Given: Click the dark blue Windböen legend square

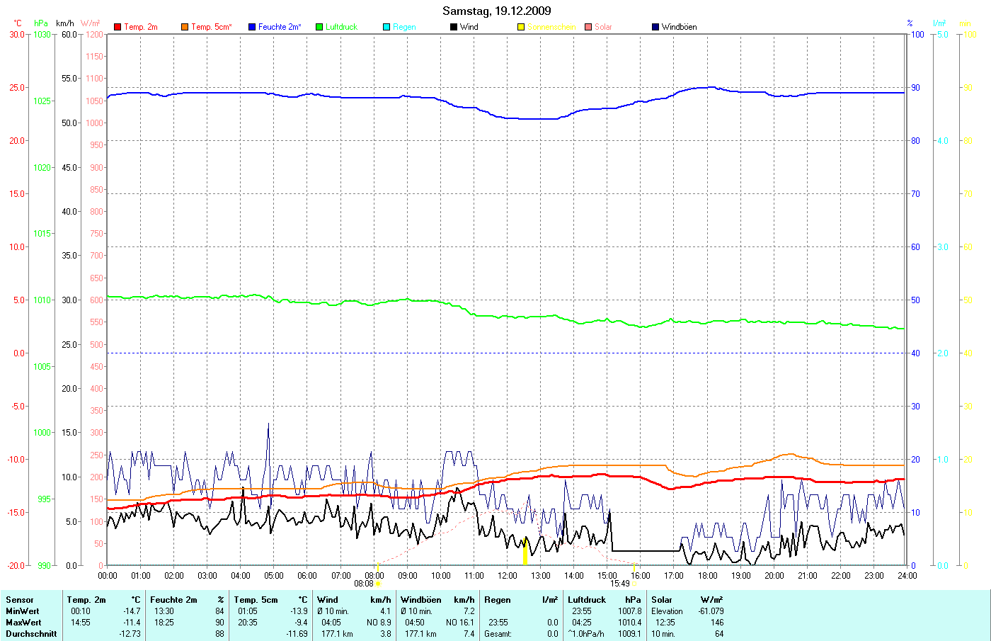Looking at the screenshot, I should coord(655,27).
